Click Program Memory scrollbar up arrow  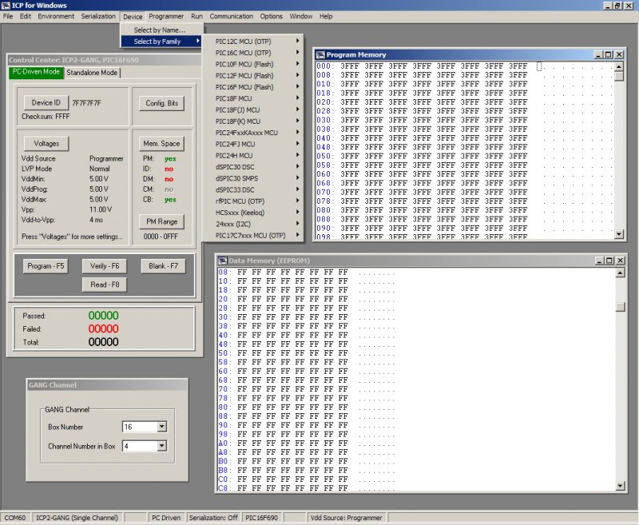619,66
